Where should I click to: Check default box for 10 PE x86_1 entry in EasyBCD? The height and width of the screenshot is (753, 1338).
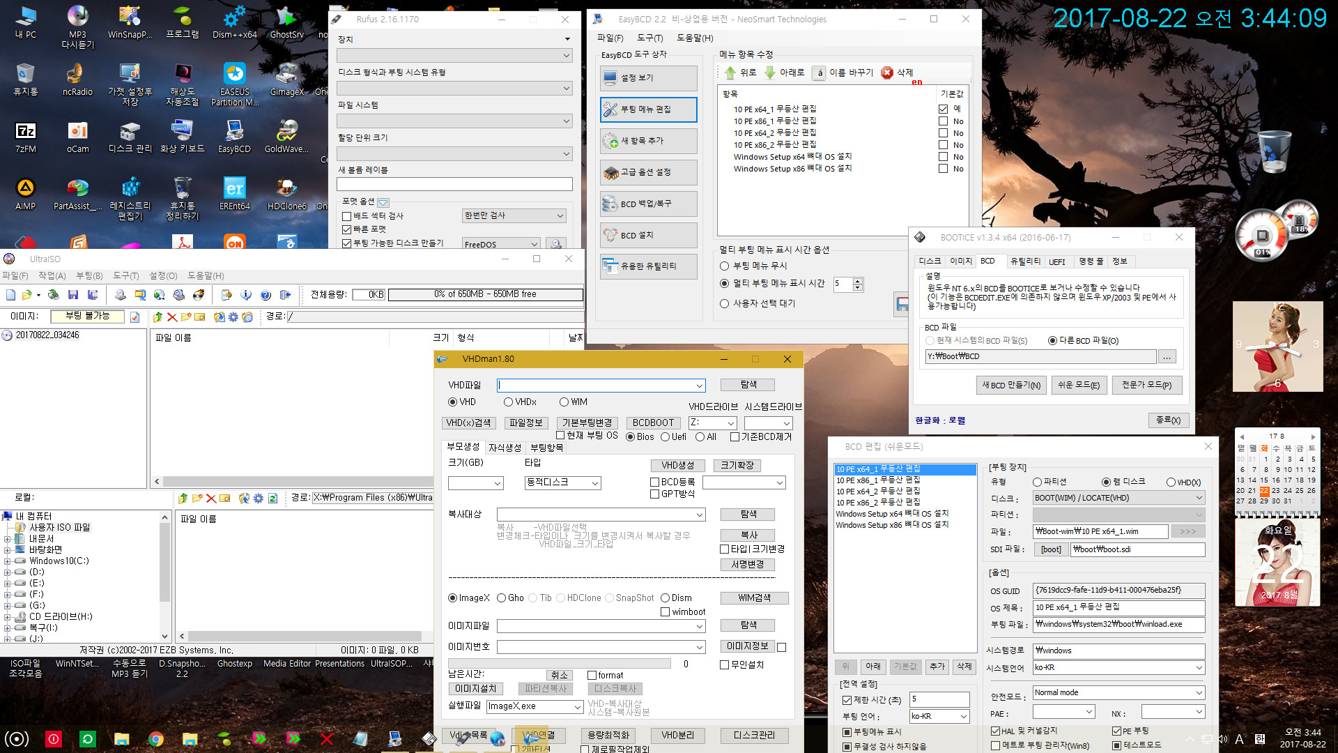943,121
